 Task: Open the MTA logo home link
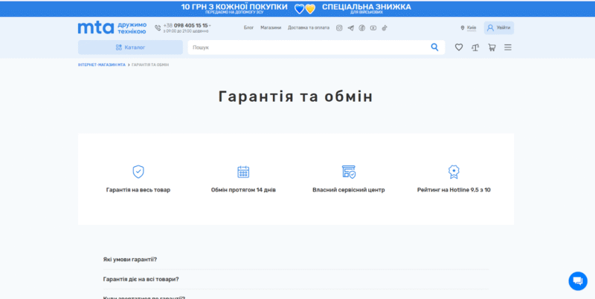(112, 28)
